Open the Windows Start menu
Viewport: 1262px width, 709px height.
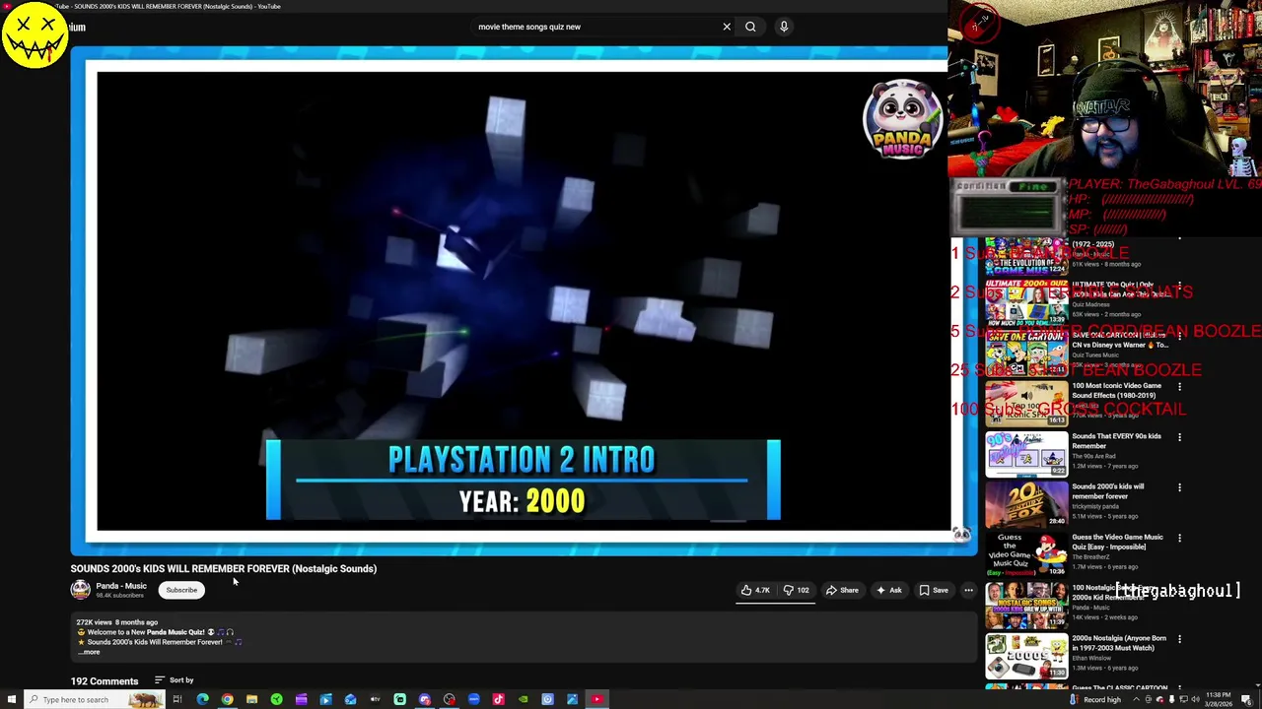11,699
